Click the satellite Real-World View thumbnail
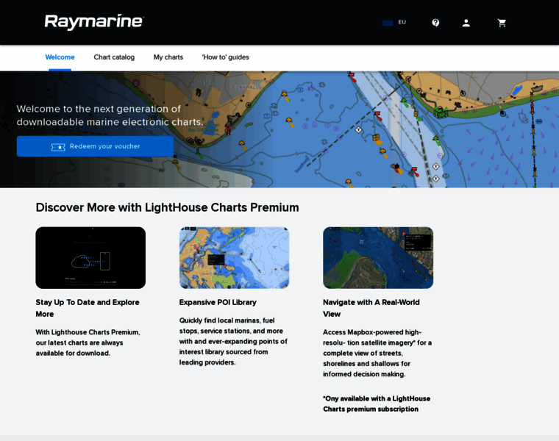The image size is (559, 441). tap(378, 258)
